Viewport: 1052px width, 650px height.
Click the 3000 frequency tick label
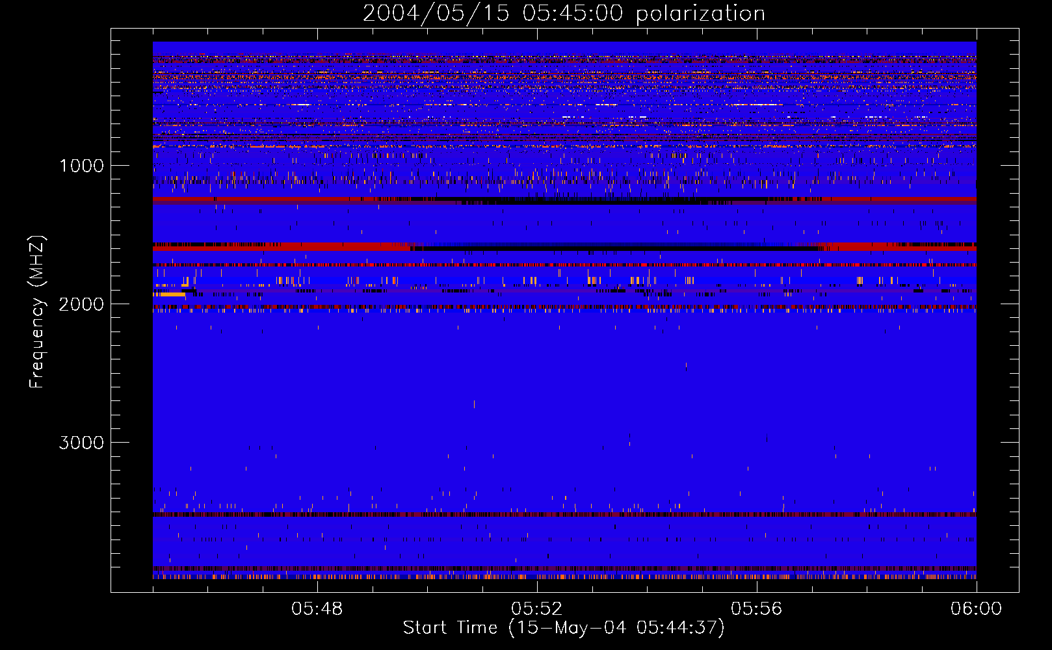[x=81, y=443]
